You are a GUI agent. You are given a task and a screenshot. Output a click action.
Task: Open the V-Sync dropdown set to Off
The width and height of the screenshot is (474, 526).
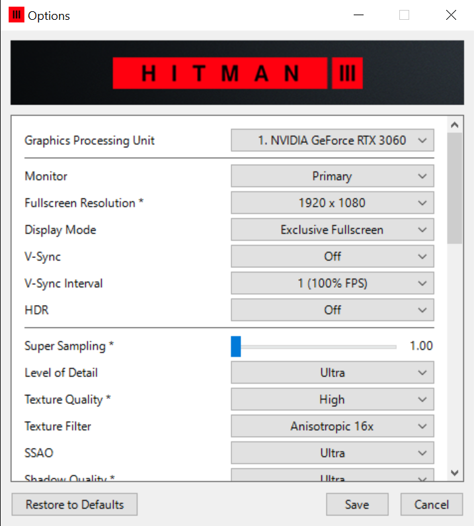pyautogui.click(x=332, y=257)
